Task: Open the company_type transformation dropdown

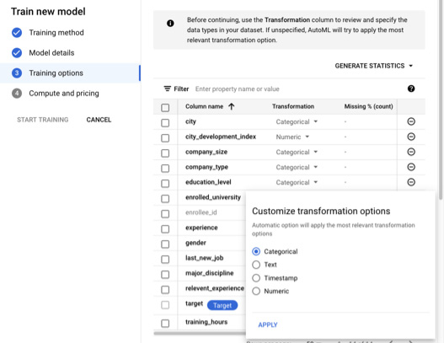Action: coord(297,167)
